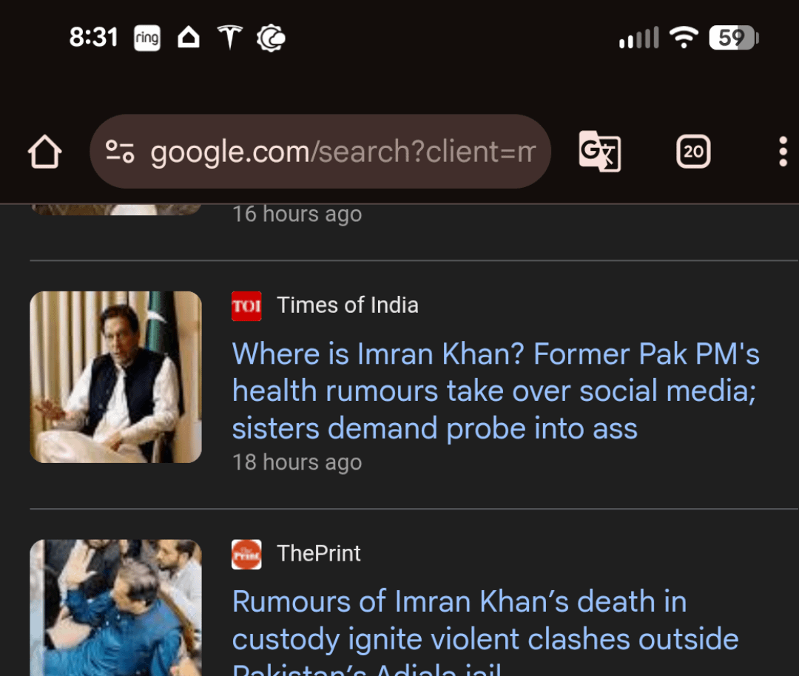Image resolution: width=799 pixels, height=676 pixels.
Task: Click ThePrint red favicon
Action: tap(246, 554)
